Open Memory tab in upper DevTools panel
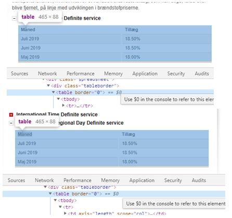Image resolution: width=232 pixels, height=218 pixels. (113, 73)
